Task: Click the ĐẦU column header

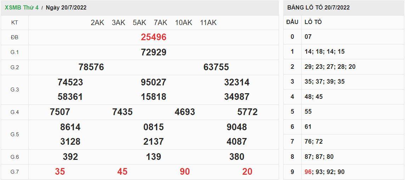Action: 292,22
